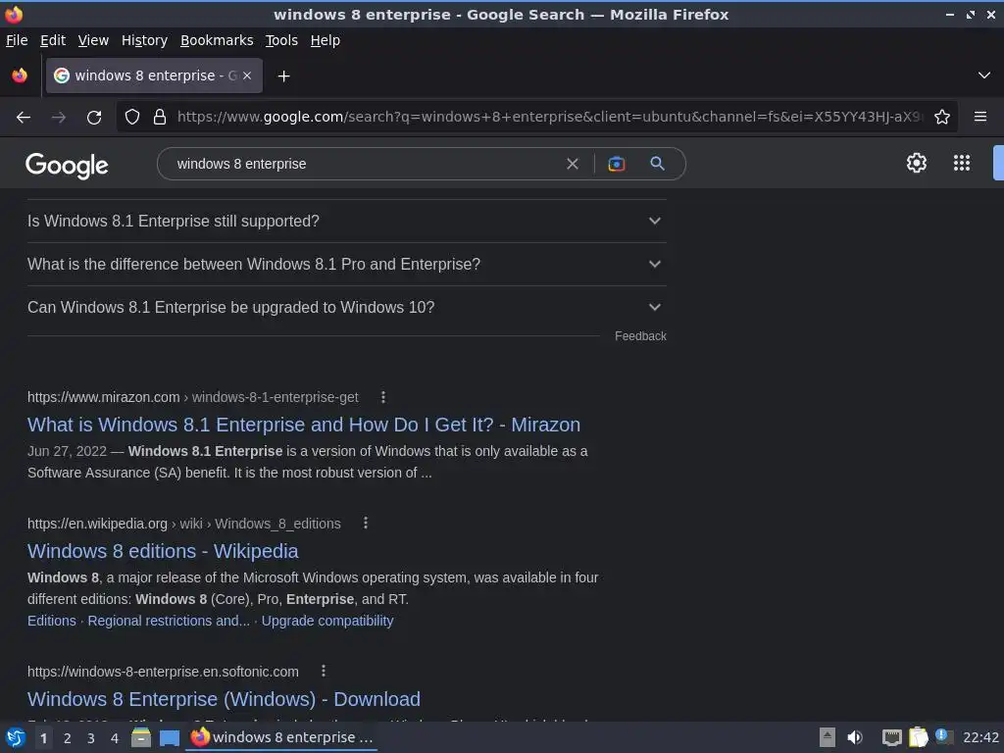Open the Regional restrictions and... sublink

pos(169,621)
